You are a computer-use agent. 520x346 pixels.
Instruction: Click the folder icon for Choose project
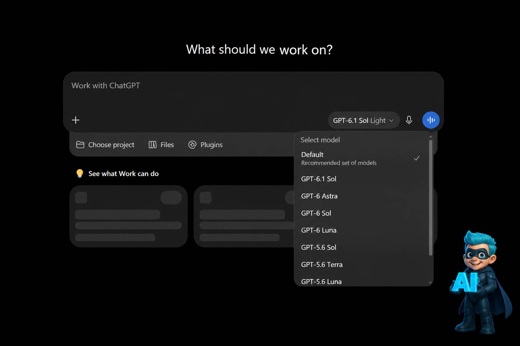(80, 145)
